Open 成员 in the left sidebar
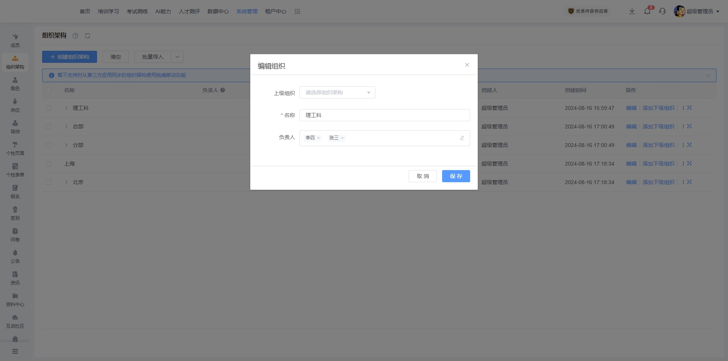This screenshot has width=728, height=361. click(x=15, y=40)
